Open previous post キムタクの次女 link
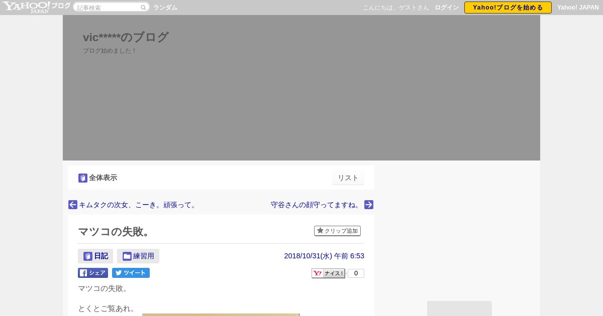The height and width of the screenshot is (316, 603). (x=138, y=205)
